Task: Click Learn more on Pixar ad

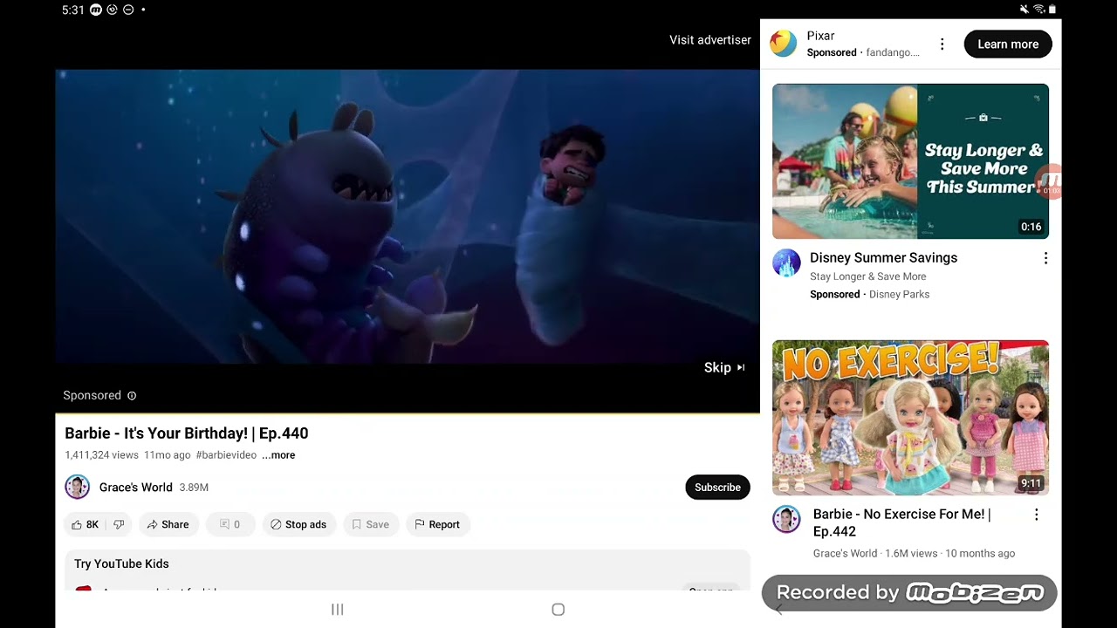Action: 1008,44
